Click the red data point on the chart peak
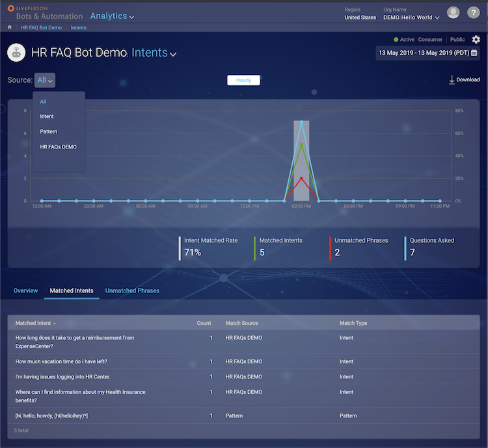488x448 pixels. pyautogui.click(x=301, y=178)
